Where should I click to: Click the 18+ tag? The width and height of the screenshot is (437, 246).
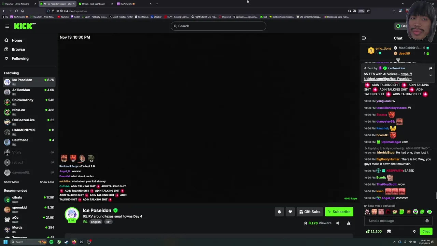[108, 222]
